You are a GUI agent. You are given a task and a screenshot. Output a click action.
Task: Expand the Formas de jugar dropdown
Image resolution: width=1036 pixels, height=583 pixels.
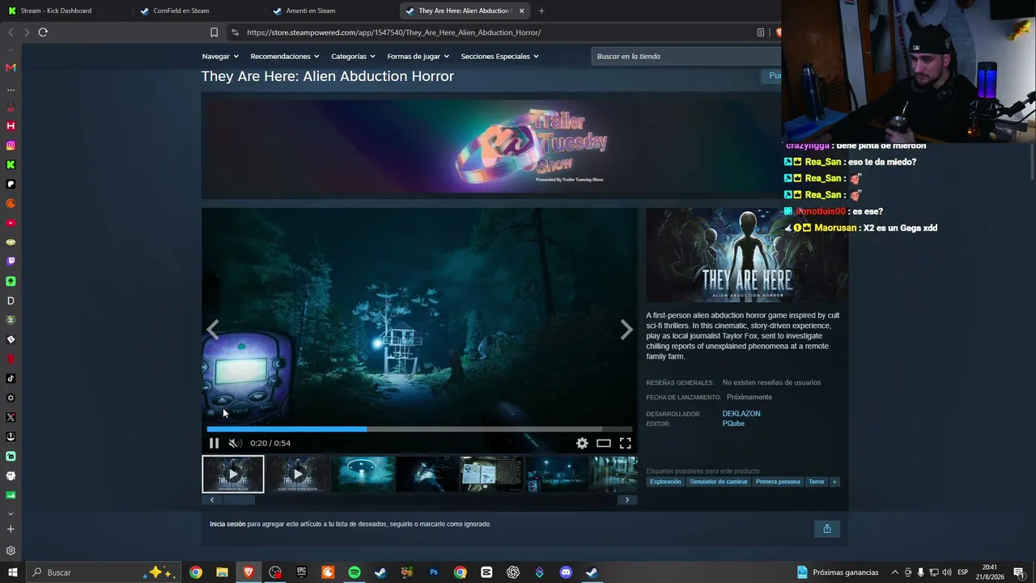click(418, 57)
